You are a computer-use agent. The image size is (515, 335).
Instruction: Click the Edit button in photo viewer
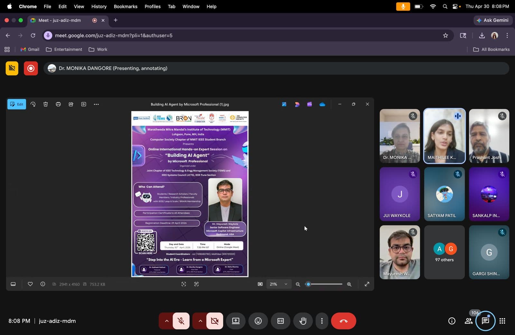pos(17,104)
